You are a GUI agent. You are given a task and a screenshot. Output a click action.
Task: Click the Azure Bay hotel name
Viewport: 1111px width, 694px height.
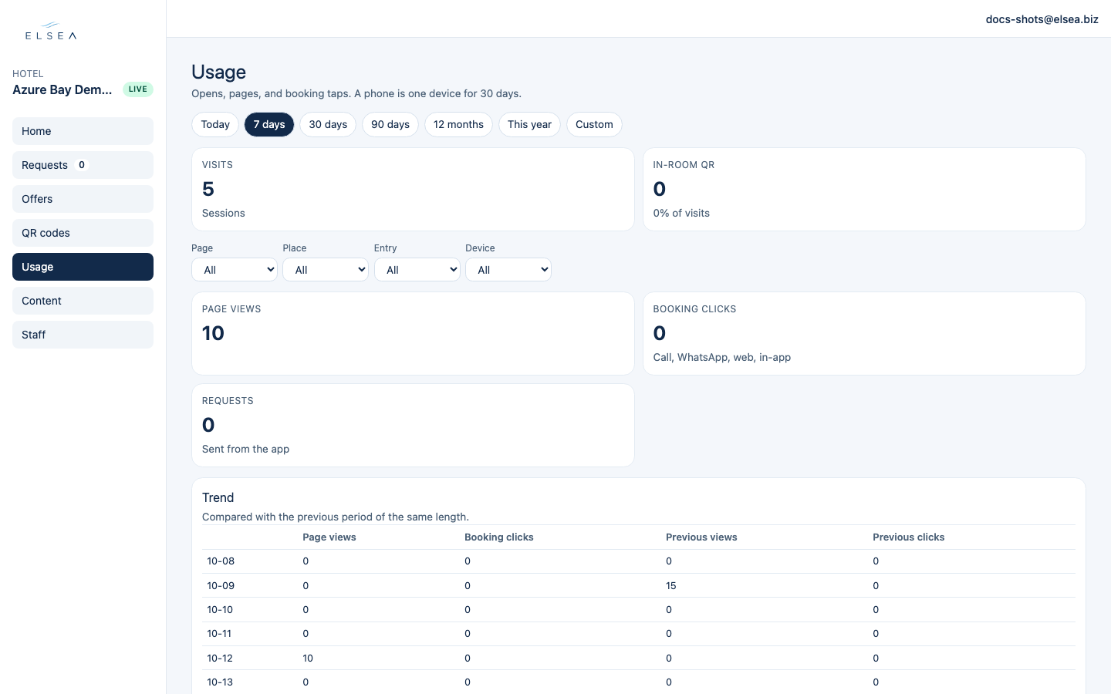62,89
